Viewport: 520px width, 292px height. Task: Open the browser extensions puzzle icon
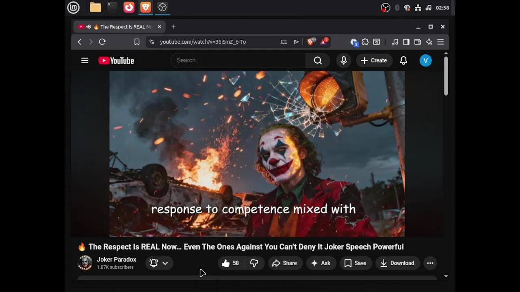click(365, 42)
